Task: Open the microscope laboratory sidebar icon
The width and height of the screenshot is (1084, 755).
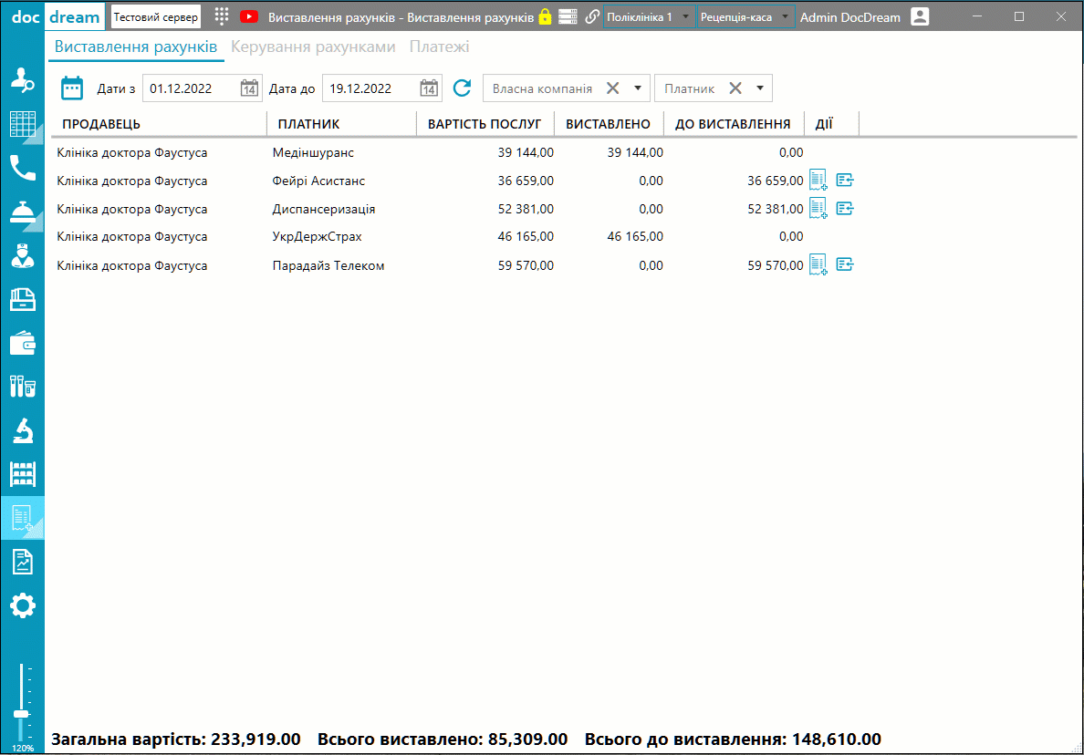Action: (x=22, y=429)
